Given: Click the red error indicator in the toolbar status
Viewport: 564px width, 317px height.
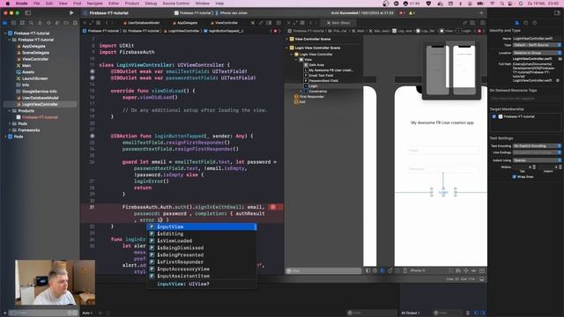Looking at the screenshot, I should tap(402, 13).
